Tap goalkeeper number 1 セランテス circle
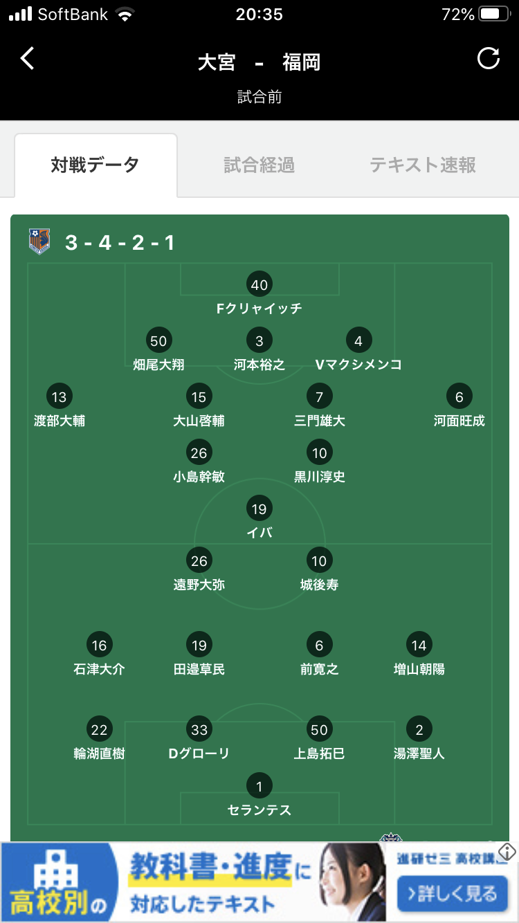 (x=259, y=786)
